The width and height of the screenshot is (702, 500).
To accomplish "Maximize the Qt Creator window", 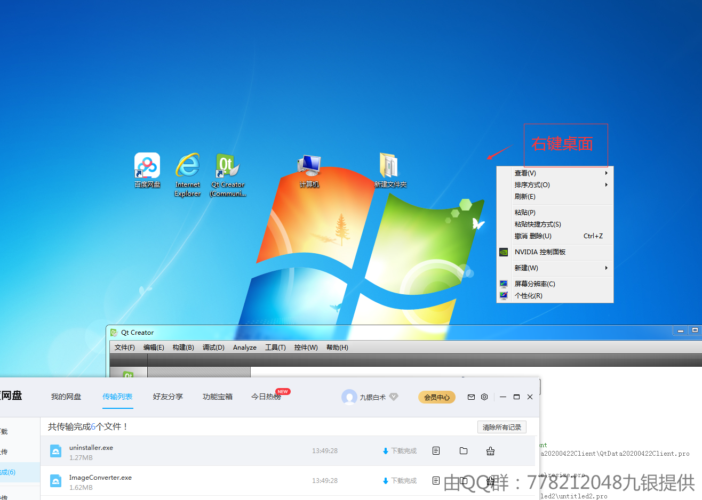I will pos(695,330).
